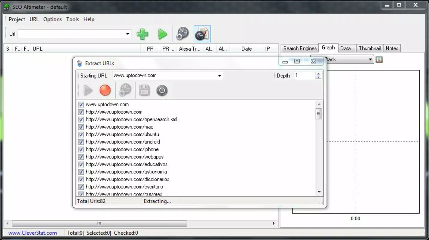Toggle the uptodown.com/iphone checkbox
Viewport: 429px width, 240px height.
(x=81, y=149)
